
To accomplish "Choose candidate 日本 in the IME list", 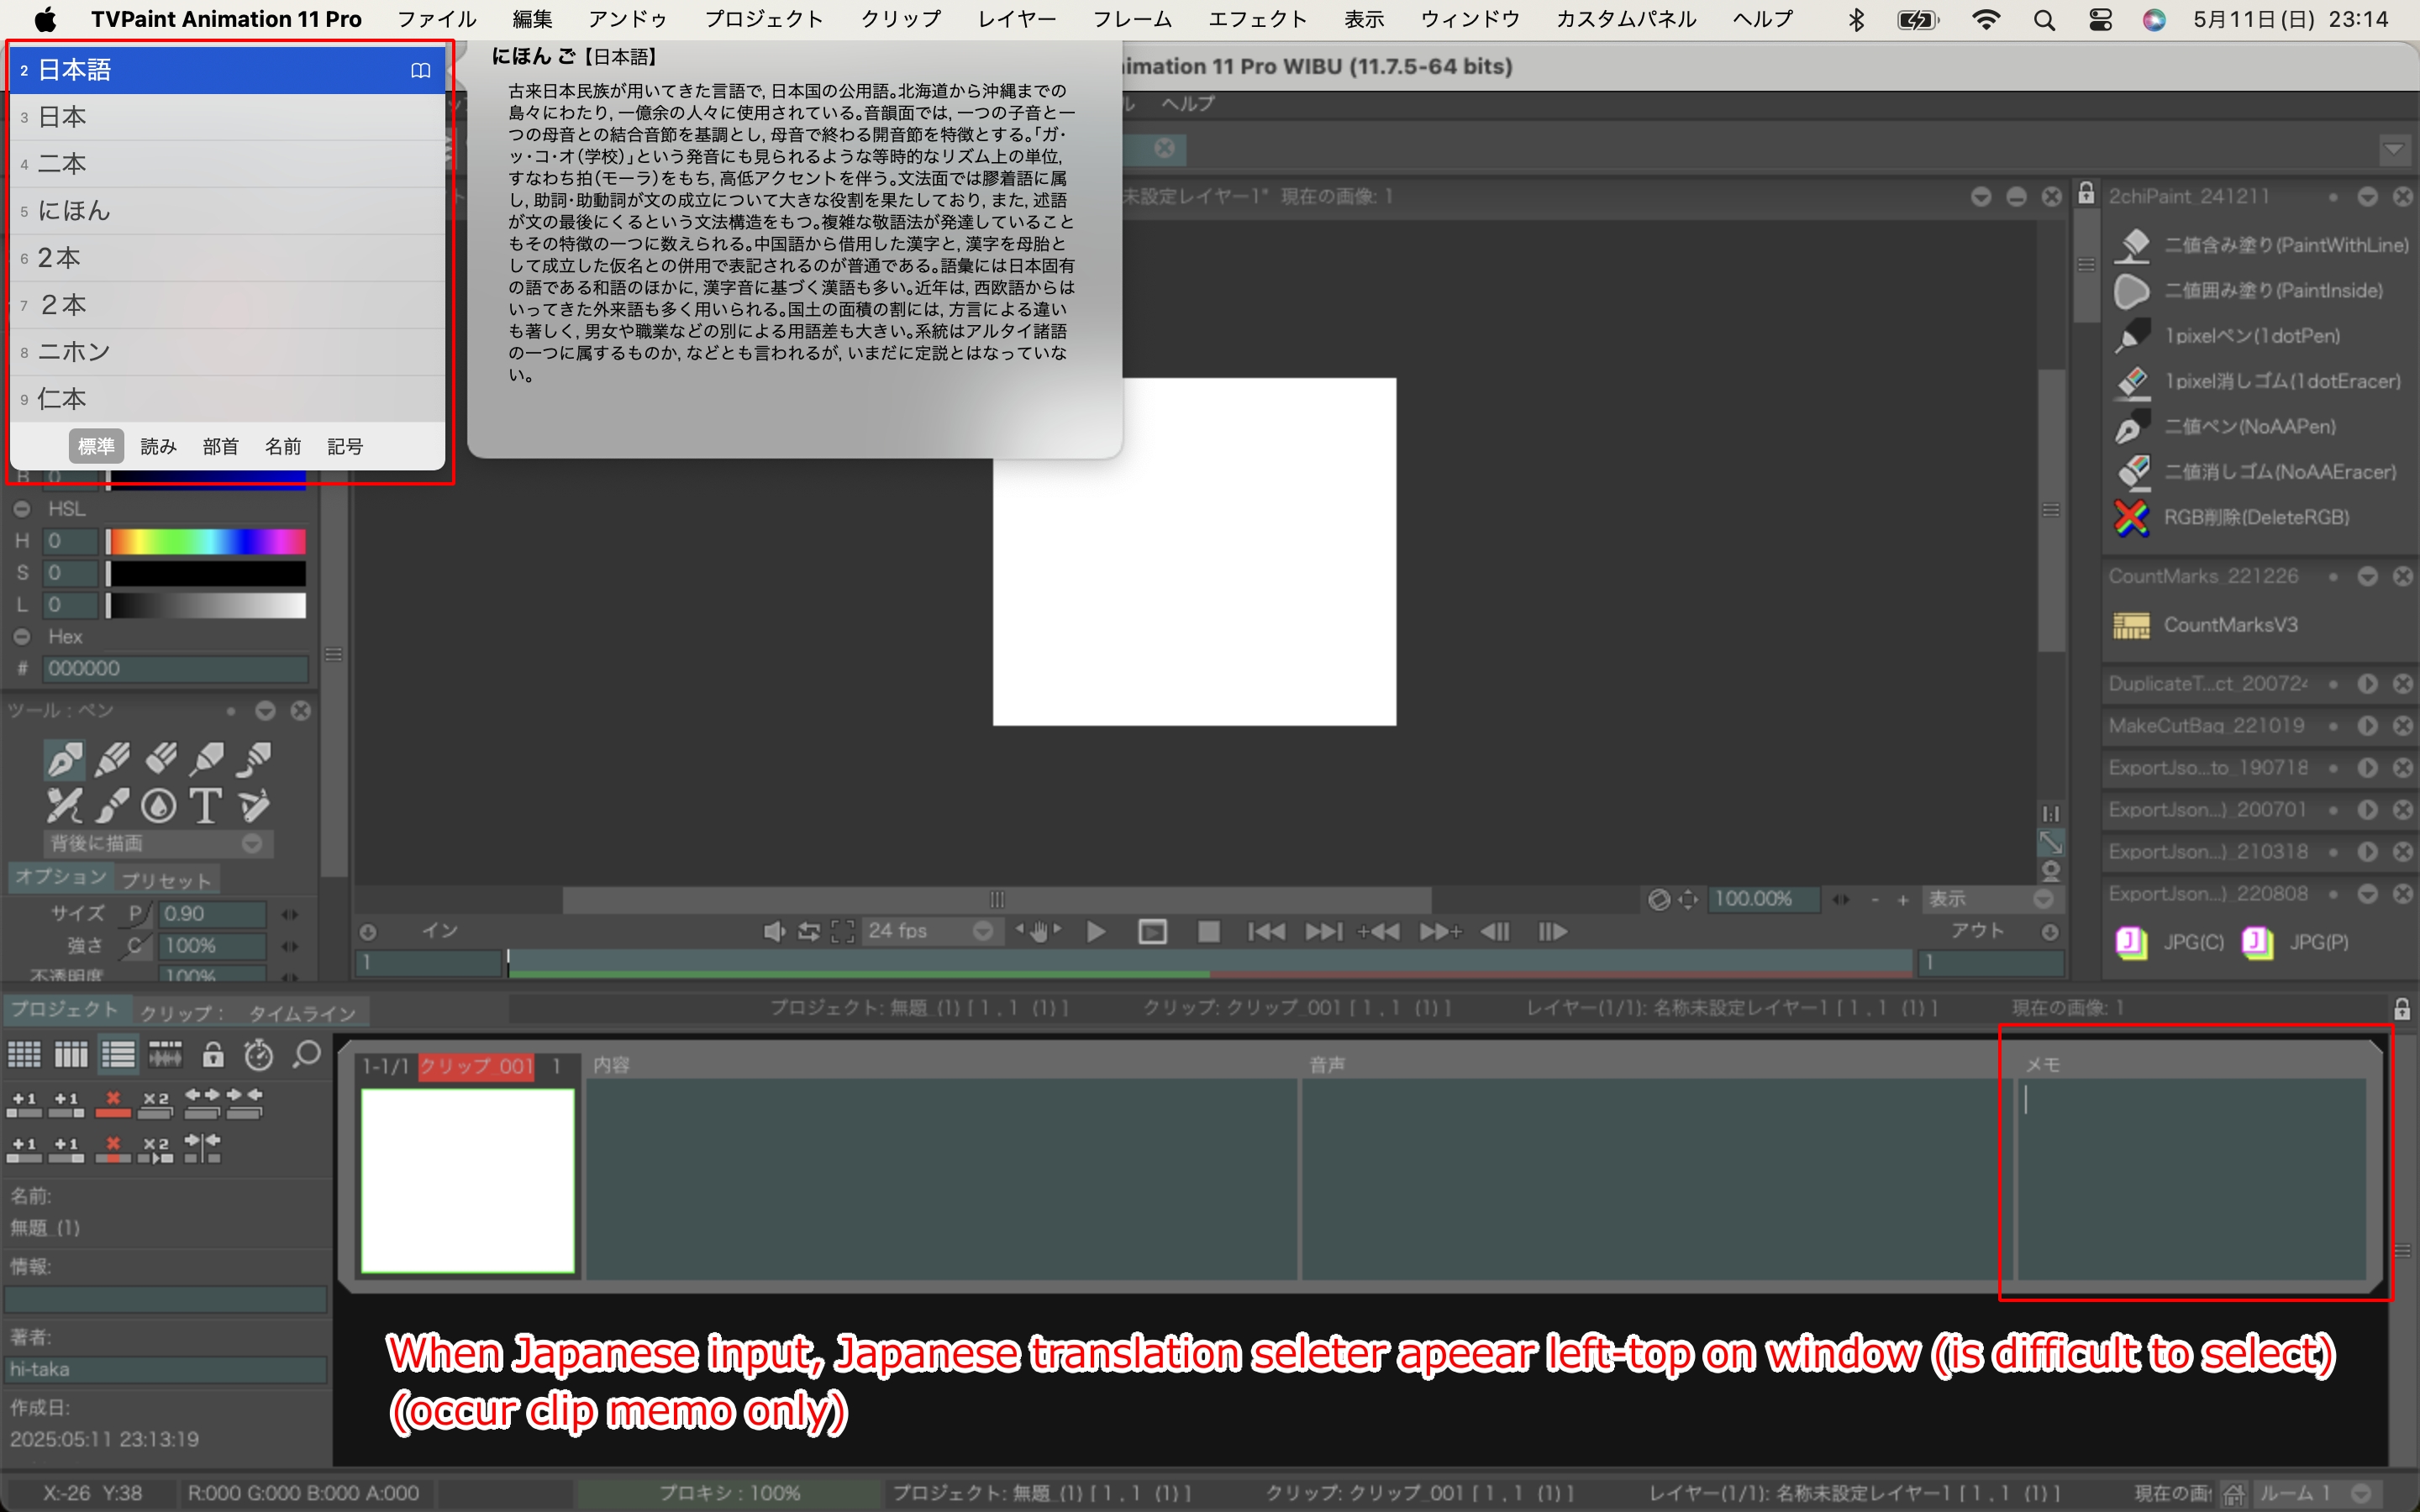I will (x=227, y=117).
